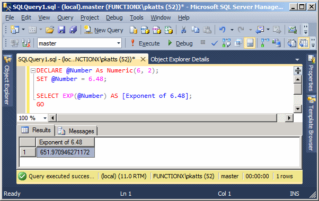Toggle Include Client Statistics
The height and width of the screenshot is (201, 319).
[277, 43]
